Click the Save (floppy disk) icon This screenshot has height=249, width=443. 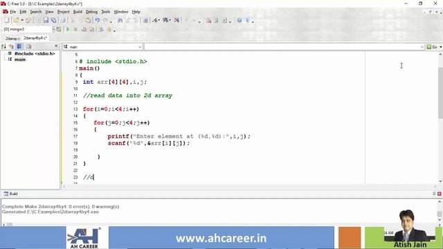(x=46, y=20)
